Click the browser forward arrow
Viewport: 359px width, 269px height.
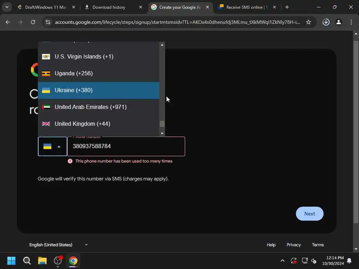coord(20,22)
